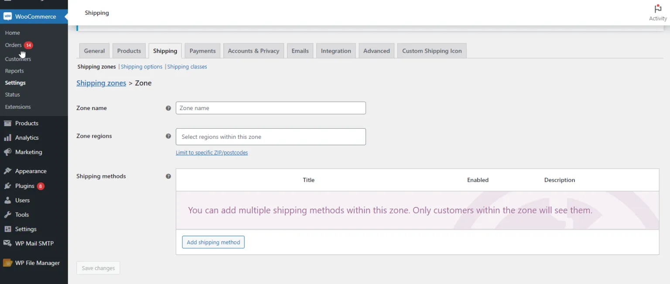This screenshot has width=670, height=284.
Task: Click the Users person icon
Action: coord(7,200)
